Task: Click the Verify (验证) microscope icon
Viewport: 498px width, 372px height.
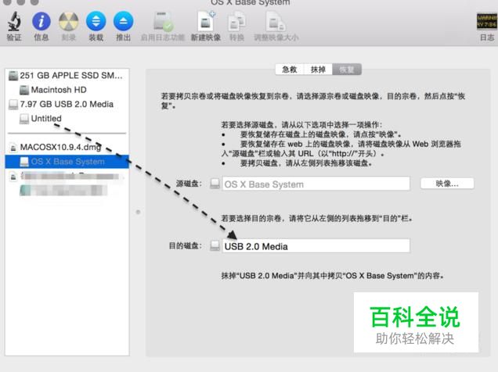Action: 14,22
